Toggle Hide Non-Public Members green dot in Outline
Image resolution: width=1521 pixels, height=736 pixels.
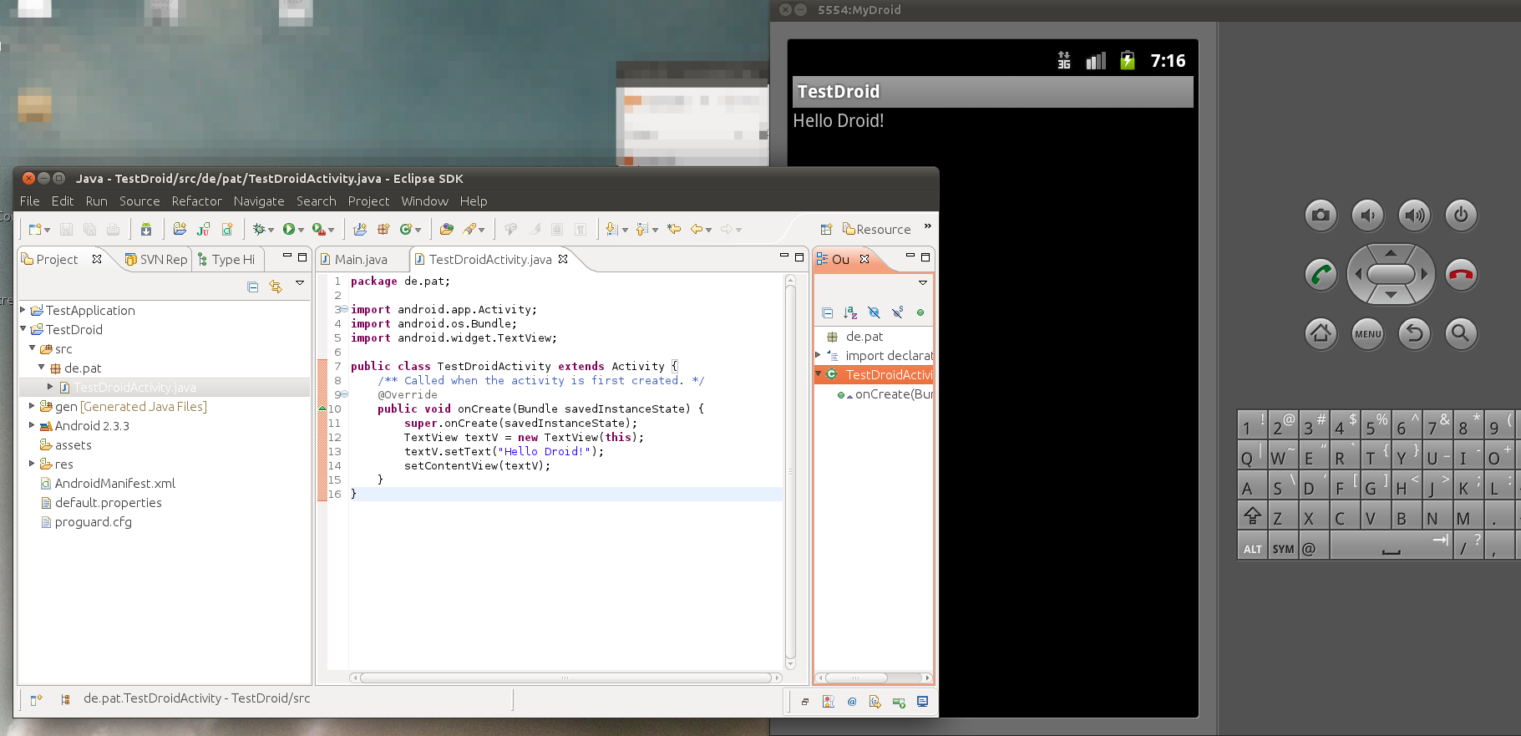920,312
